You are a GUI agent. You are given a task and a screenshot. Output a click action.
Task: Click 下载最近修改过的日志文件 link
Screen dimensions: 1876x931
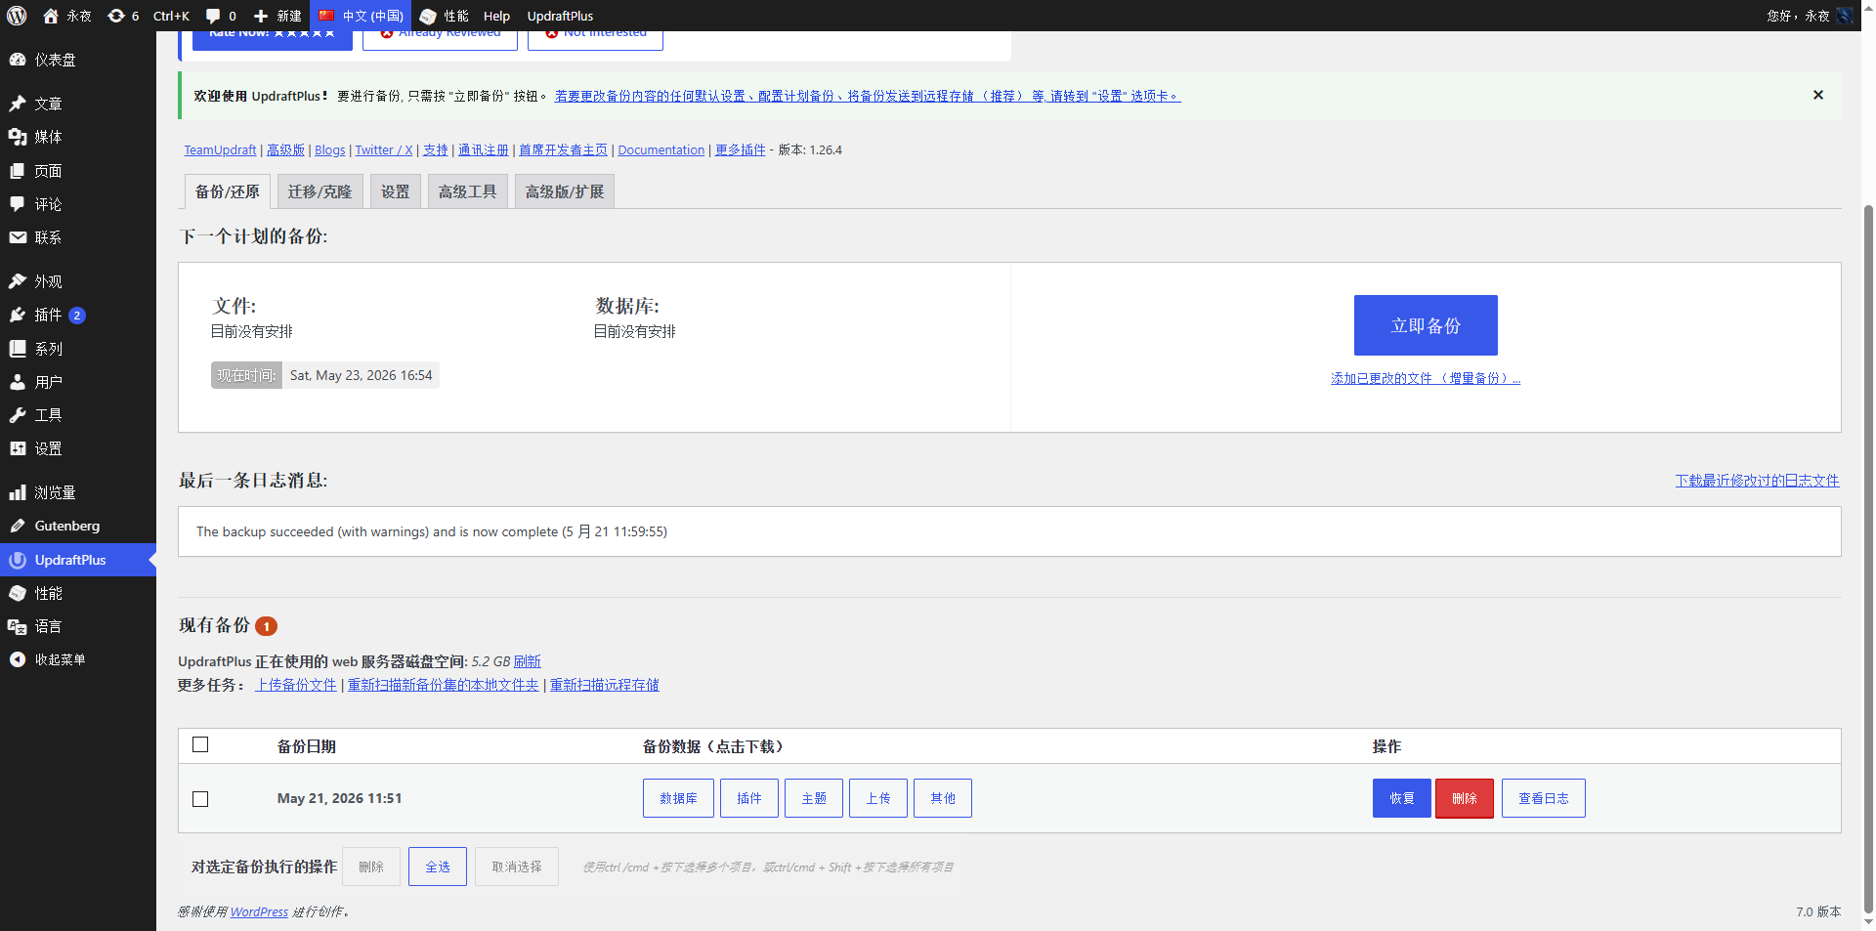[1757, 480]
